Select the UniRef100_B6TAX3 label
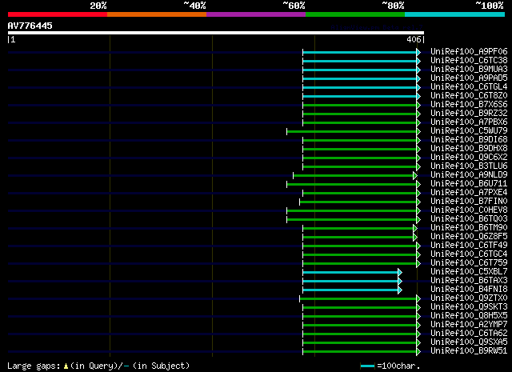 pyautogui.click(x=469, y=281)
